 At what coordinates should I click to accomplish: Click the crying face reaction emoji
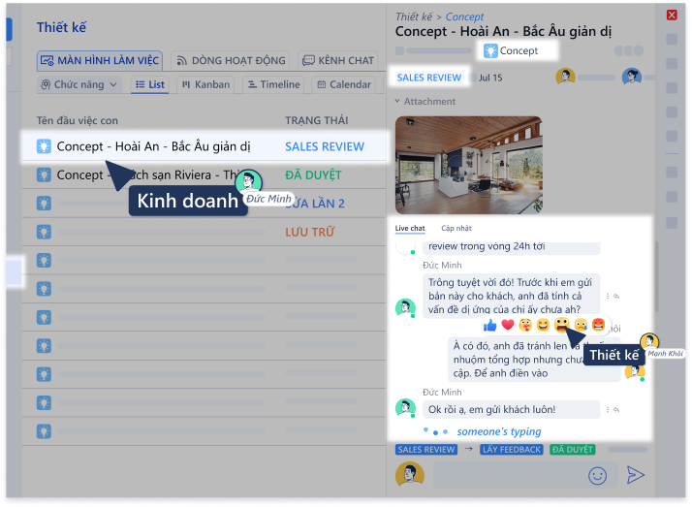coord(581,325)
